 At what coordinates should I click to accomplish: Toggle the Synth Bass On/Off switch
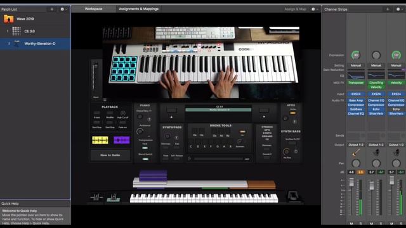[x=292, y=143]
